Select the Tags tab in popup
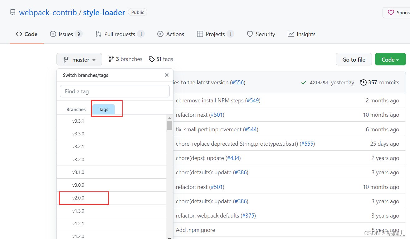The height and width of the screenshot is (239, 410). (x=104, y=110)
